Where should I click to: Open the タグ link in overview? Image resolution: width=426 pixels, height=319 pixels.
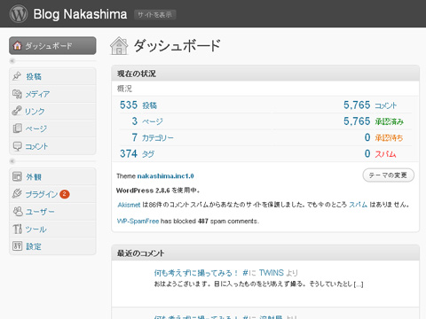pos(148,154)
